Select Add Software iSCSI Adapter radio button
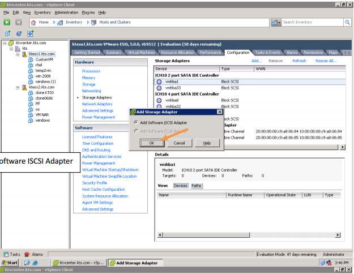 136,122
